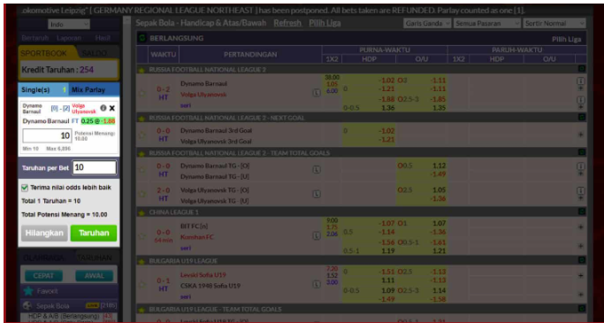The width and height of the screenshot is (604, 323).
Task: Switch to the Mix Parlay tab
Action: click(x=94, y=89)
